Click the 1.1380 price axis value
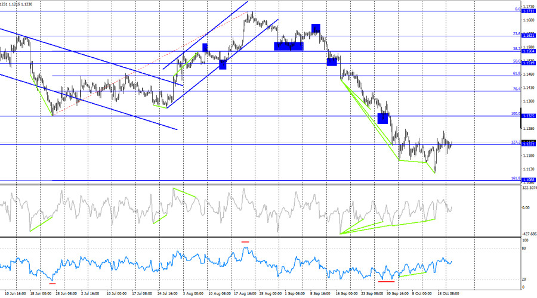Screen dimensions: 537x298 pos(529,101)
